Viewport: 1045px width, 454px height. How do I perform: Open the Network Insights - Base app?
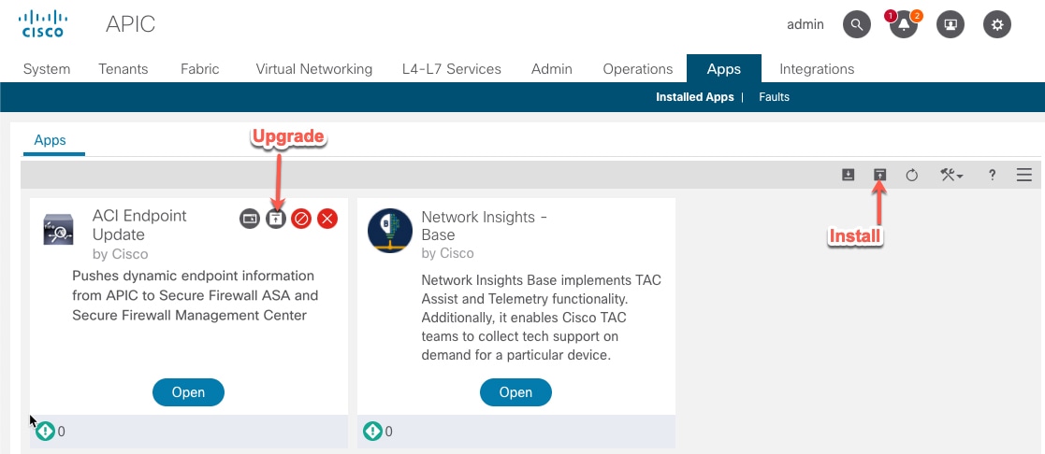(x=515, y=392)
